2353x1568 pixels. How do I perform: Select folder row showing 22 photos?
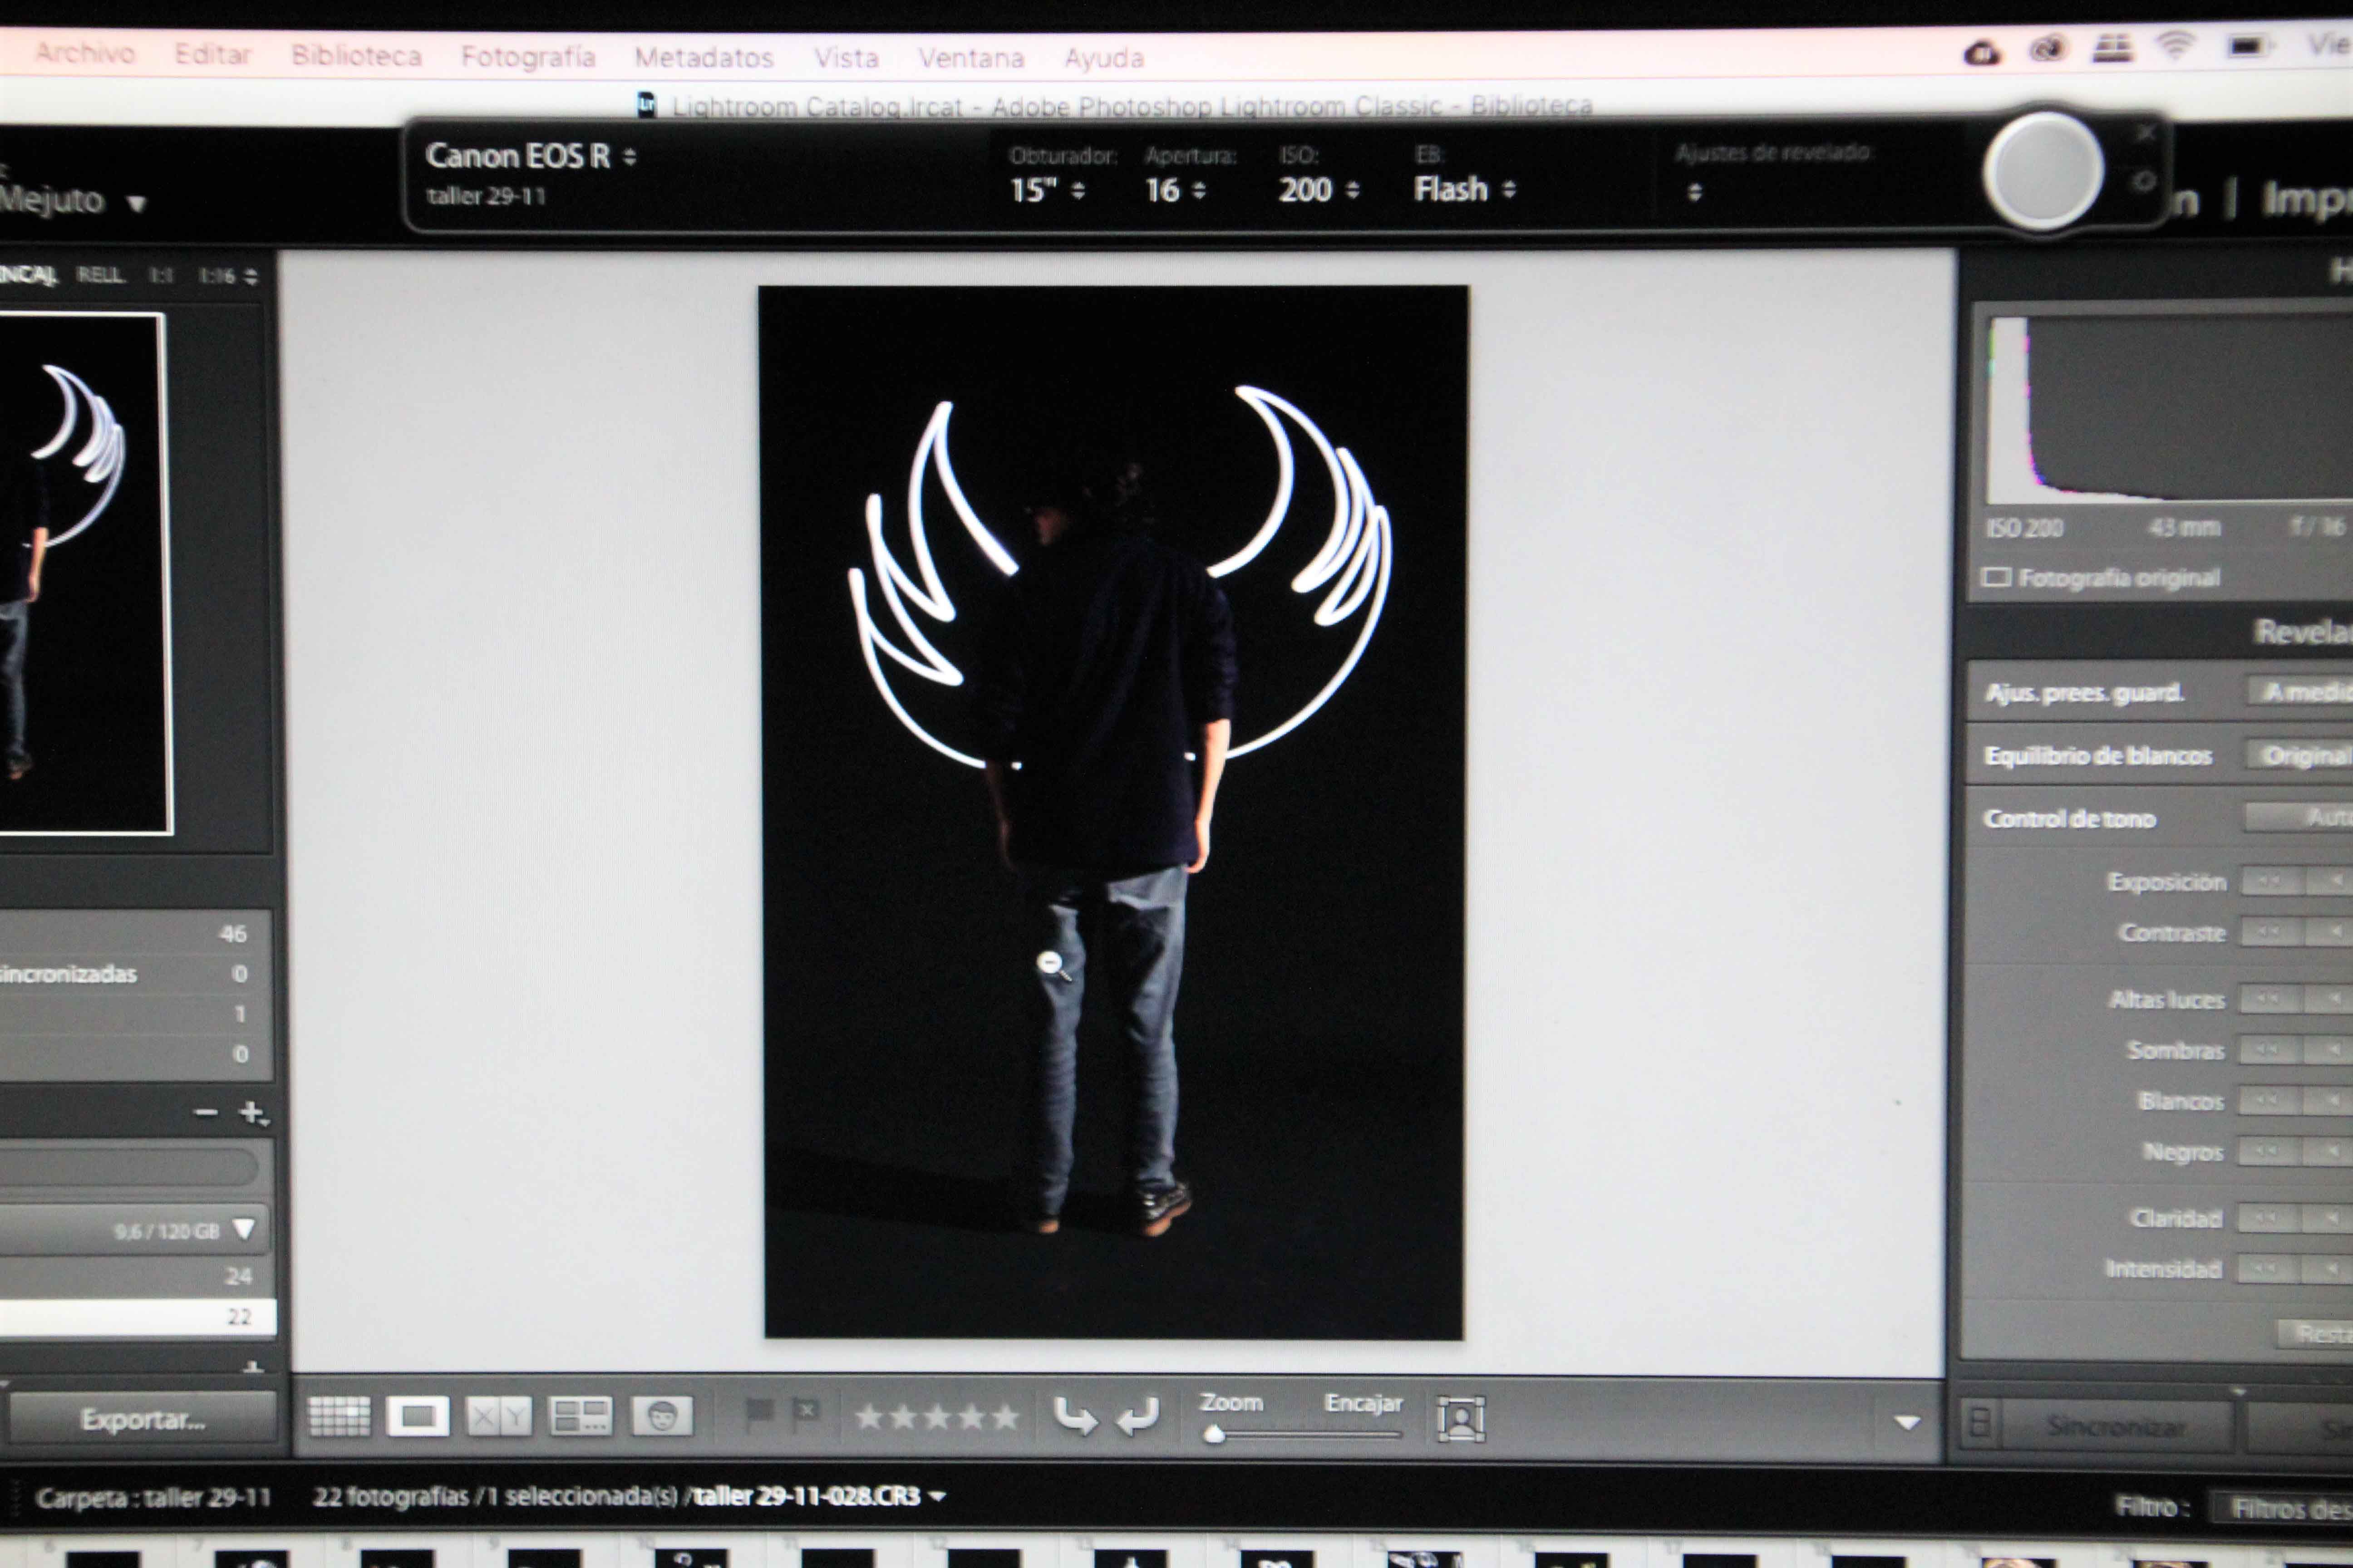[x=137, y=1316]
